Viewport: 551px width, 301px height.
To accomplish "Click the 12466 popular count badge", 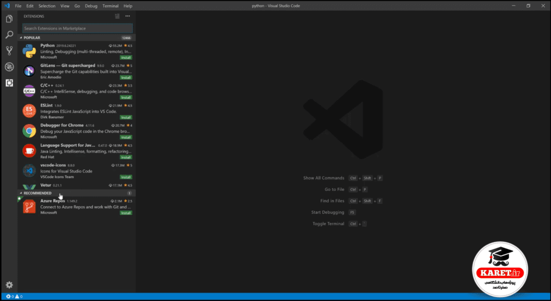I will pyautogui.click(x=126, y=38).
